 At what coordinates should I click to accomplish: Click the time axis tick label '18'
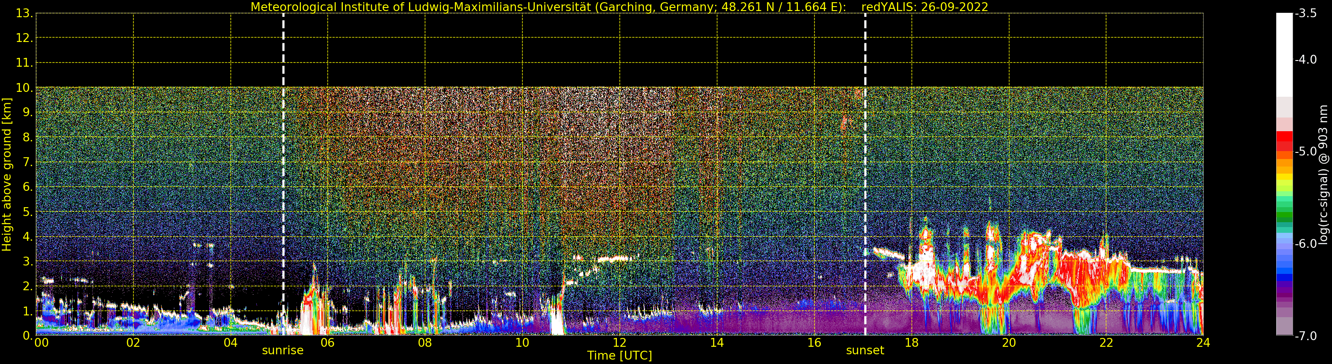click(x=912, y=343)
